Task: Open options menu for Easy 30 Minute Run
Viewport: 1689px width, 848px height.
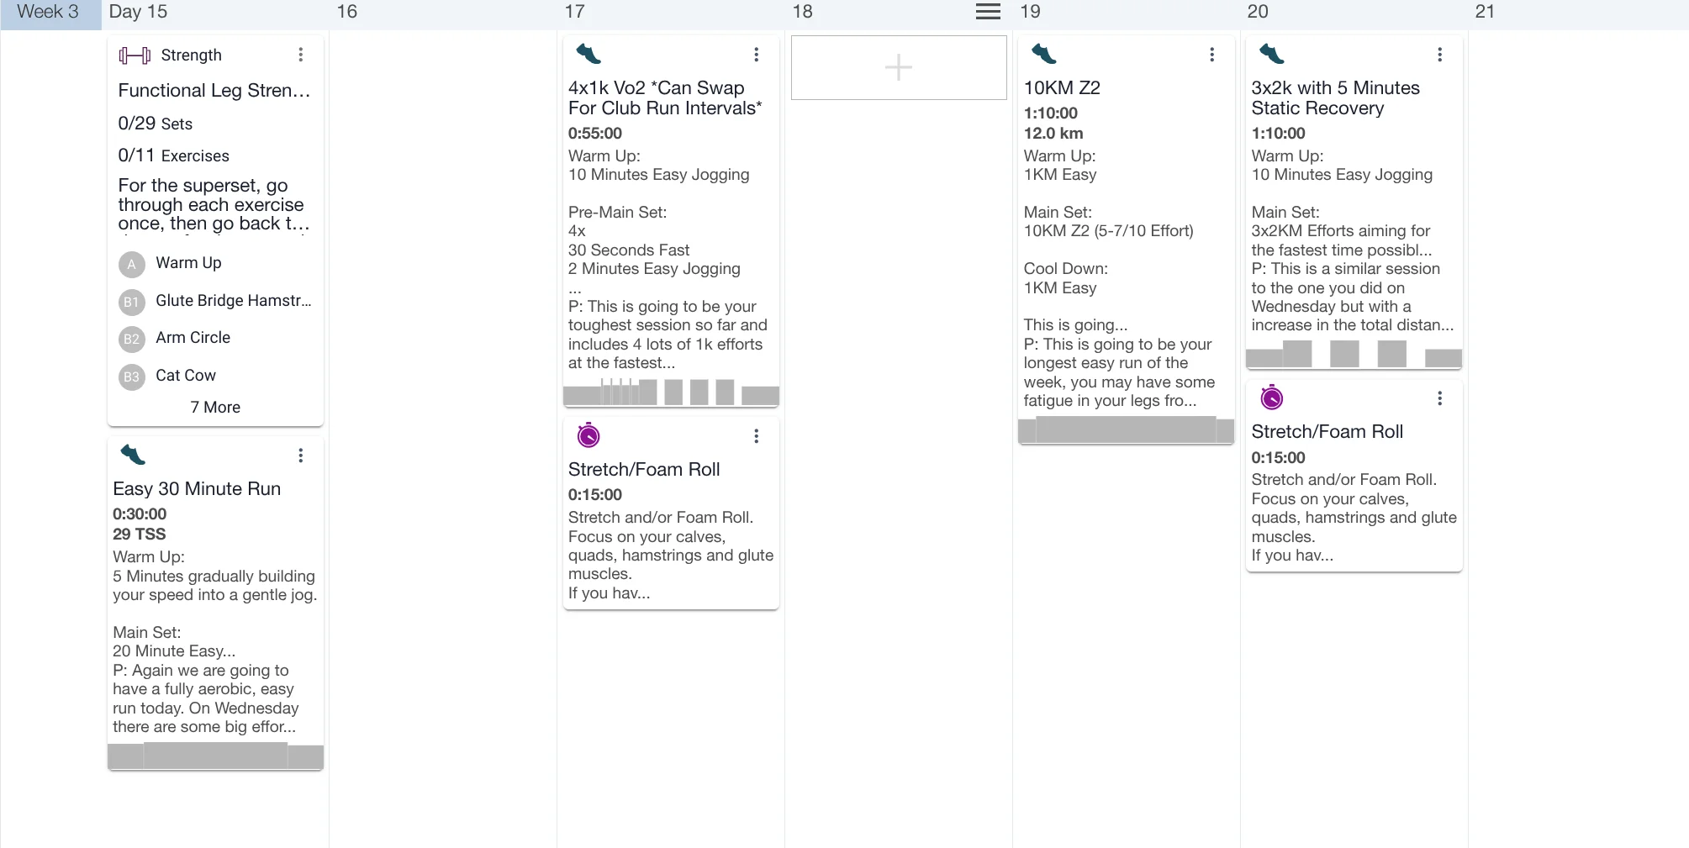Action: [x=300, y=456]
